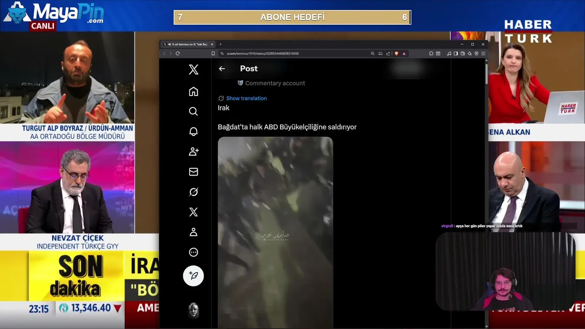Click the ABONE HEDEFİ progress bar

pos(292,17)
